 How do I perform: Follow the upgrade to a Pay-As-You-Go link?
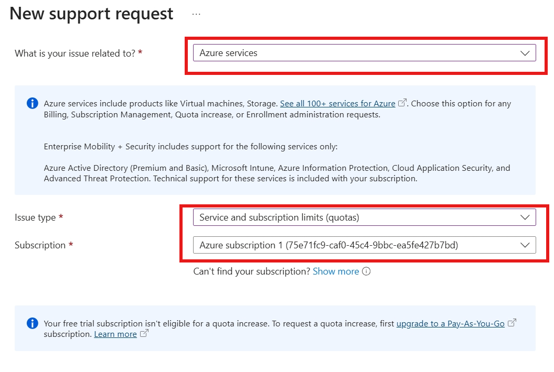(x=450, y=323)
